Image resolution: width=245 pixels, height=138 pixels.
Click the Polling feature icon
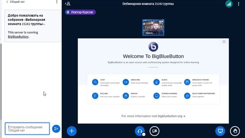95,96
